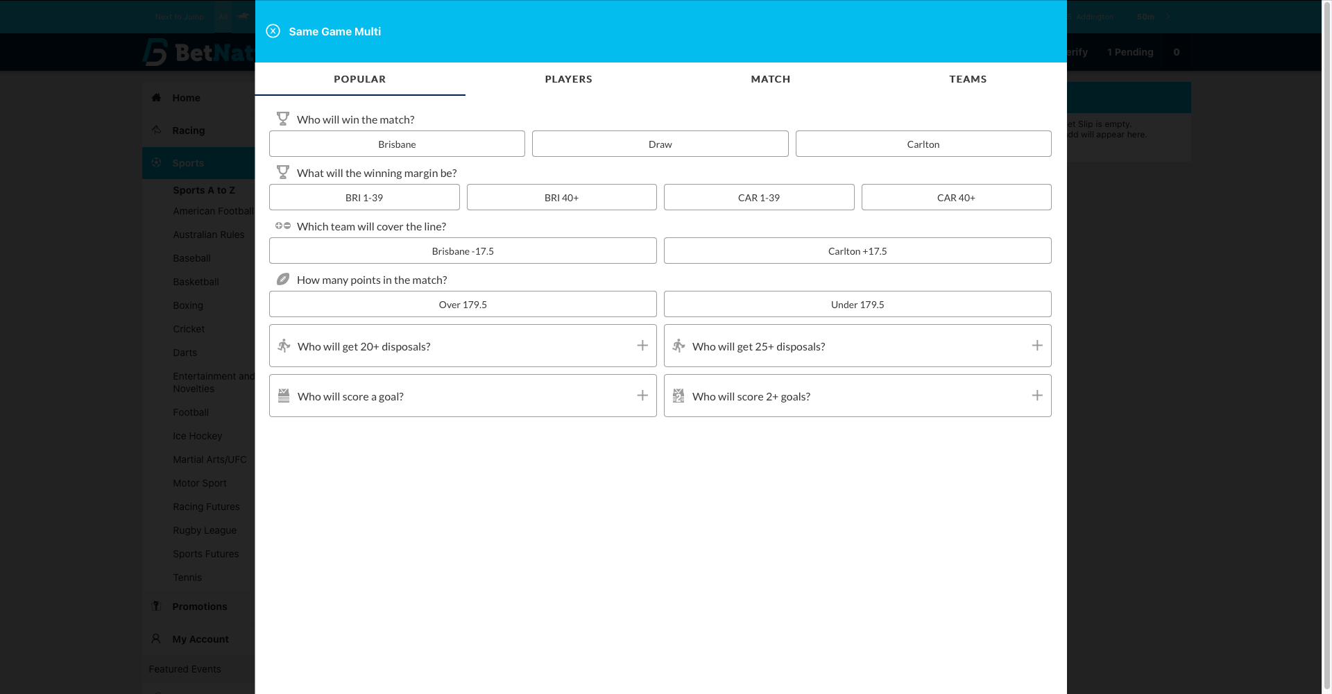
Task: Select the Teams tab
Action: click(967, 79)
